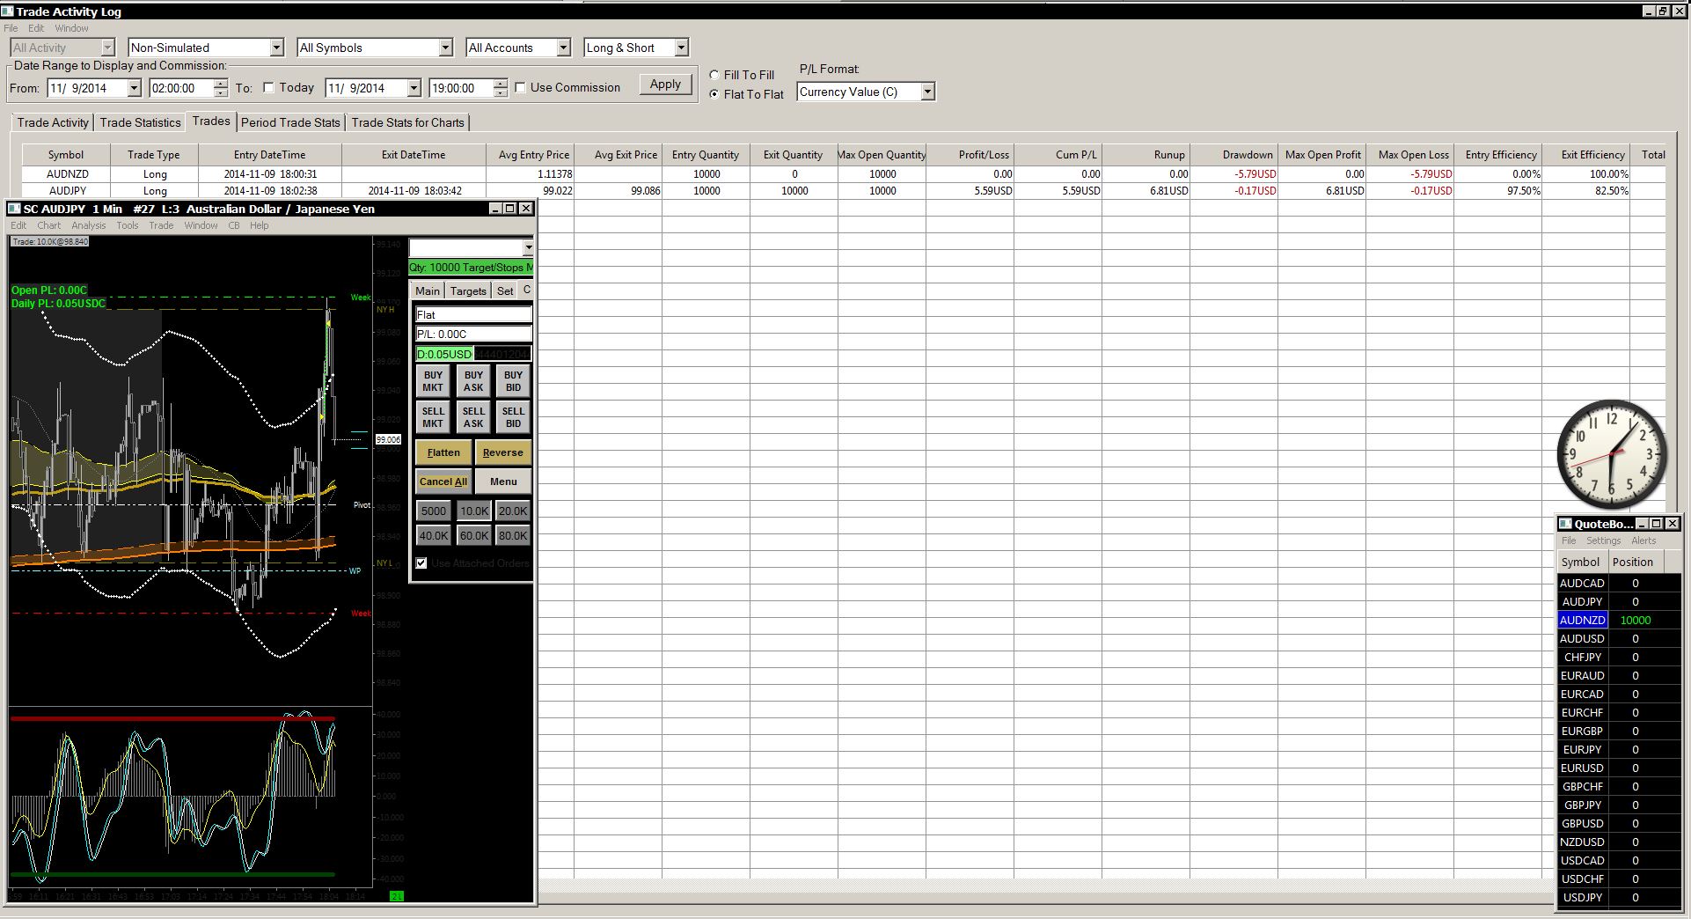The image size is (1691, 919).
Task: Open the From date picker dropdown
Action: point(134,88)
